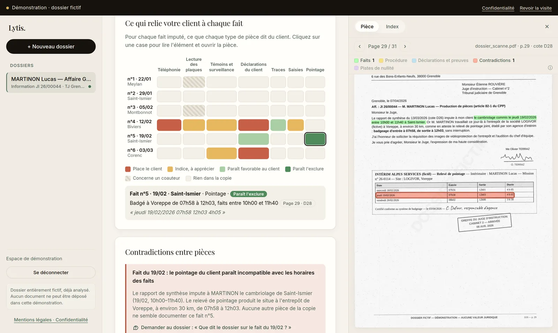Click the Demander au dossier question link
The width and height of the screenshot is (558, 333).
click(216, 327)
